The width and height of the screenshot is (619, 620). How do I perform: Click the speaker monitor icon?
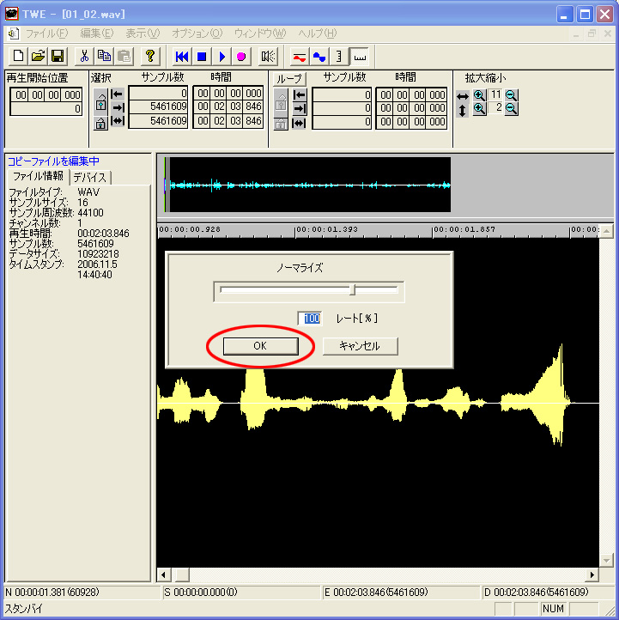269,57
